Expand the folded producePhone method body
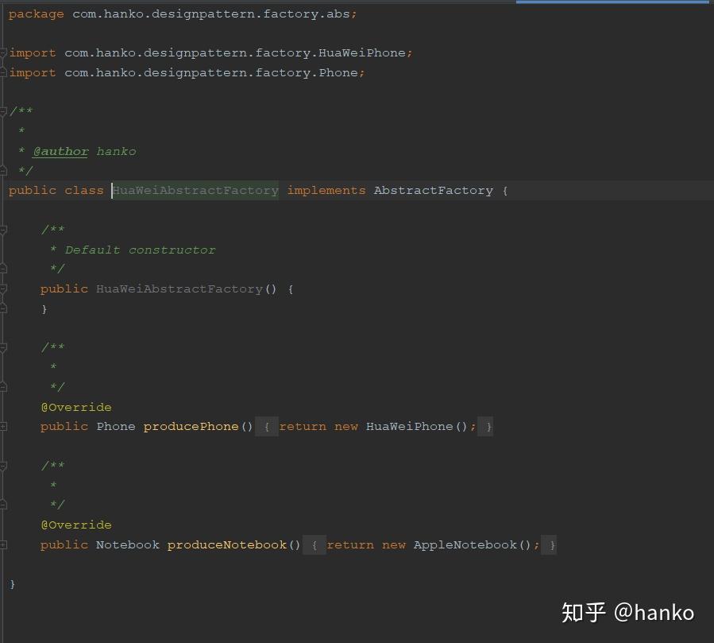Image resolution: width=714 pixels, height=643 pixels. pyautogui.click(x=2, y=427)
